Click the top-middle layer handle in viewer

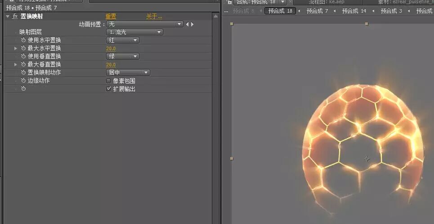pos(367,24)
